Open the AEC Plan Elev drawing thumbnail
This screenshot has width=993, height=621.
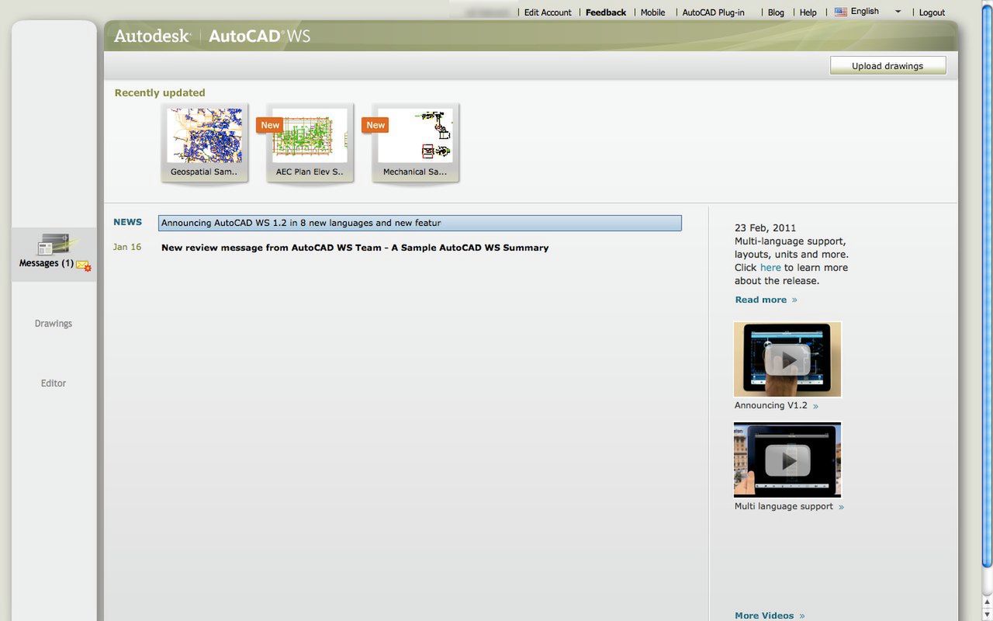point(310,143)
